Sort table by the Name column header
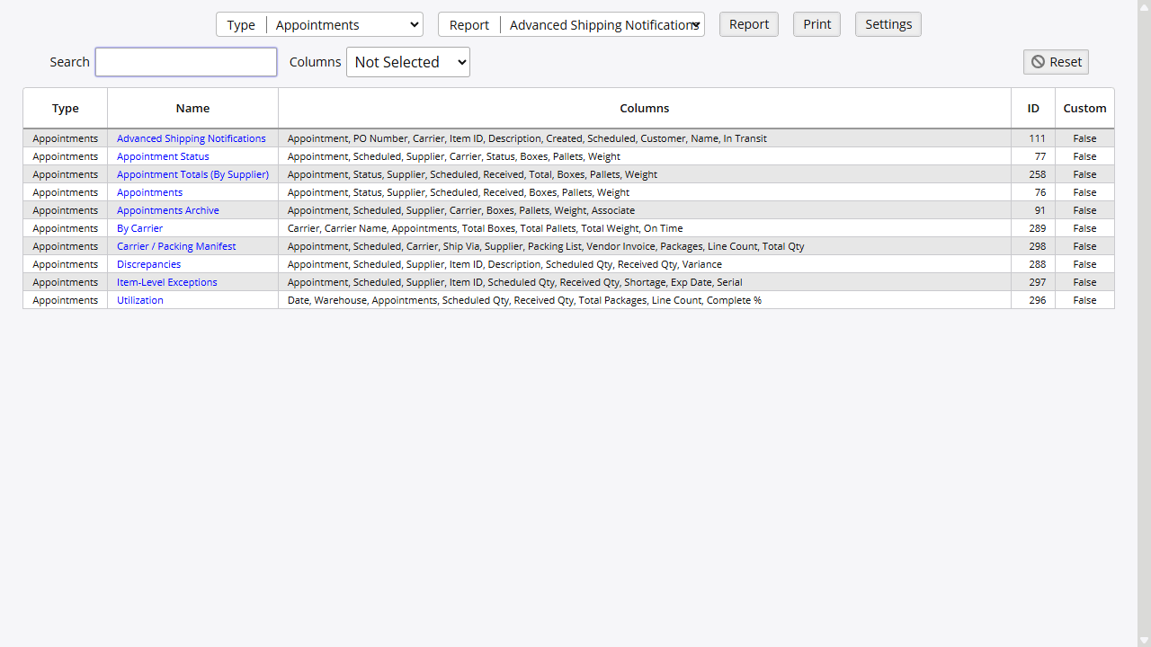Viewport: 1151px width, 647px height. (192, 108)
